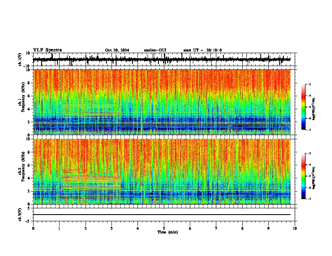Click the "start UT = 20:10:0" text

(202, 50)
